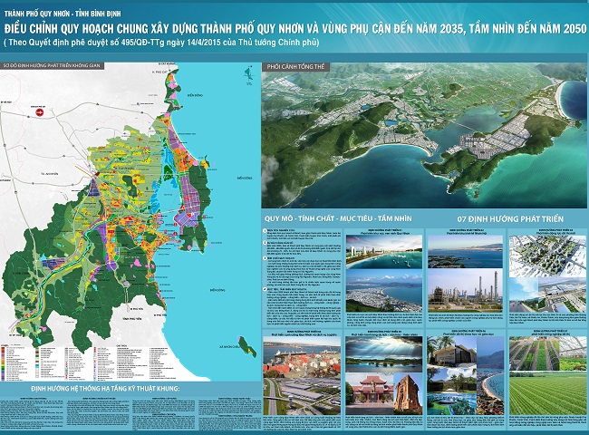The width and height of the screenshot is (589, 435).
Task: Click the heading 'QUY MÔ - TÍNH CHẤT - MỤC TIÊU - TẦM NHÌN'
Action: point(338,218)
